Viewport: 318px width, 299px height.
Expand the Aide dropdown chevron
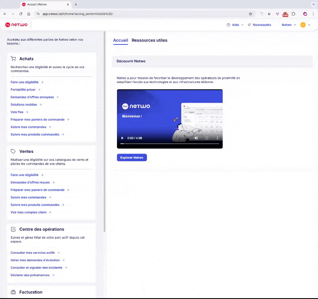coord(242,25)
